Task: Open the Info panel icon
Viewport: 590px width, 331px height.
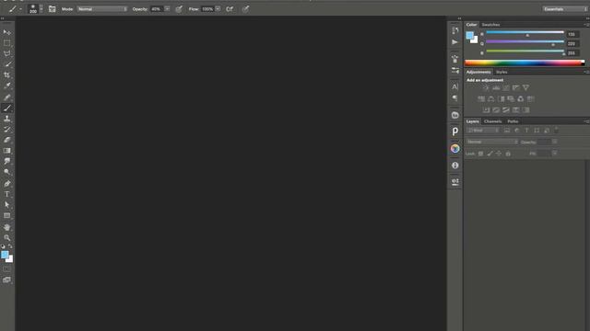Action: pos(454,165)
